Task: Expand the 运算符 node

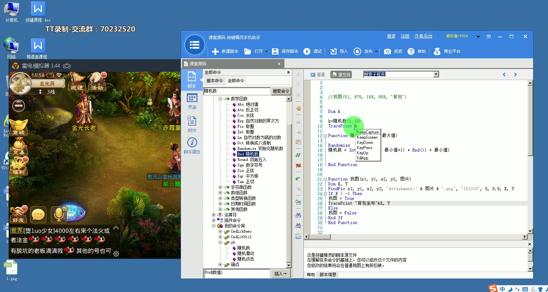Action: (213, 215)
